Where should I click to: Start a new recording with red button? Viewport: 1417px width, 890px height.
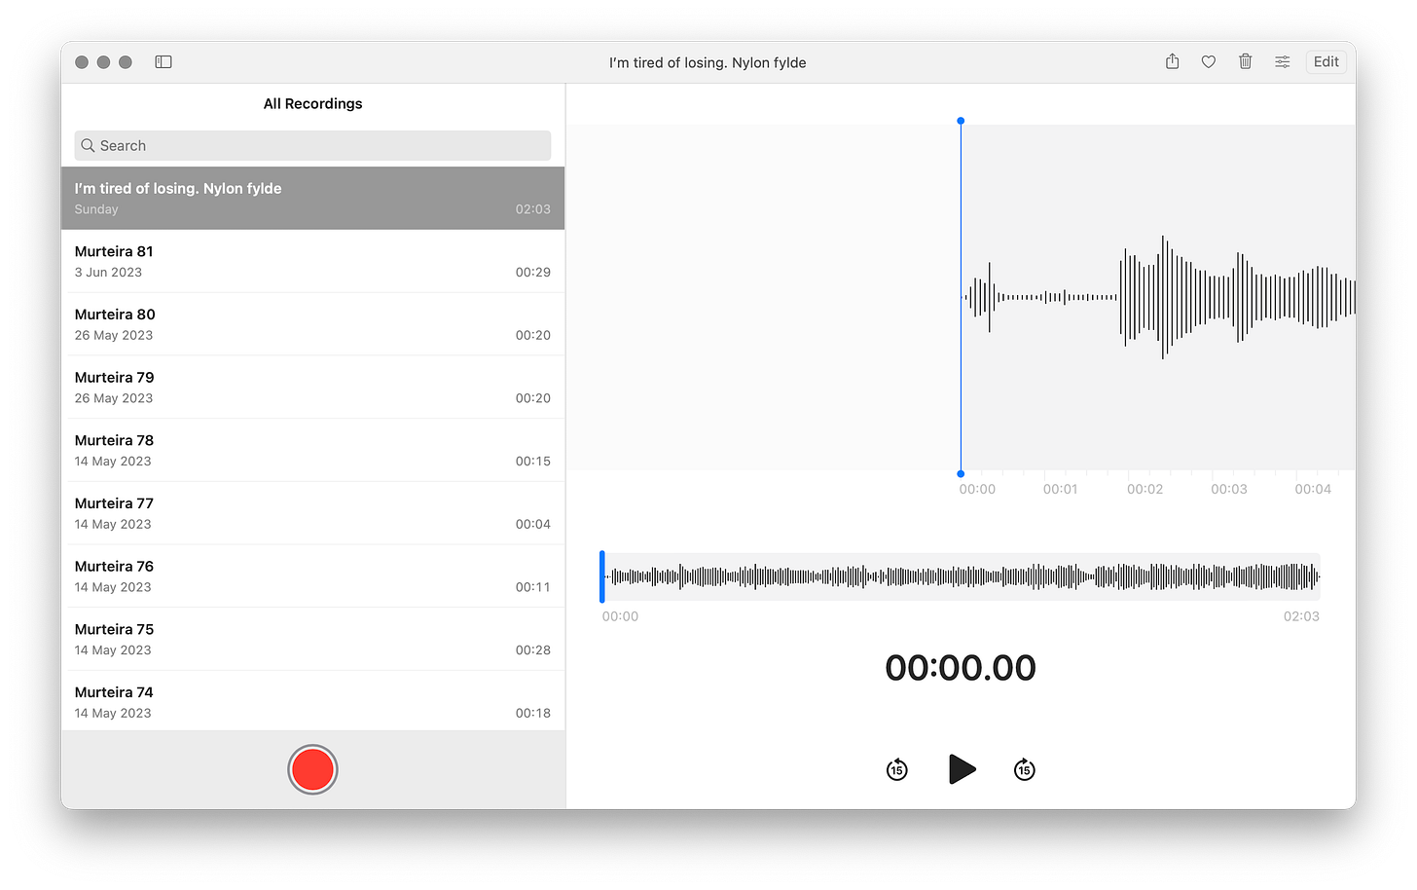click(312, 769)
